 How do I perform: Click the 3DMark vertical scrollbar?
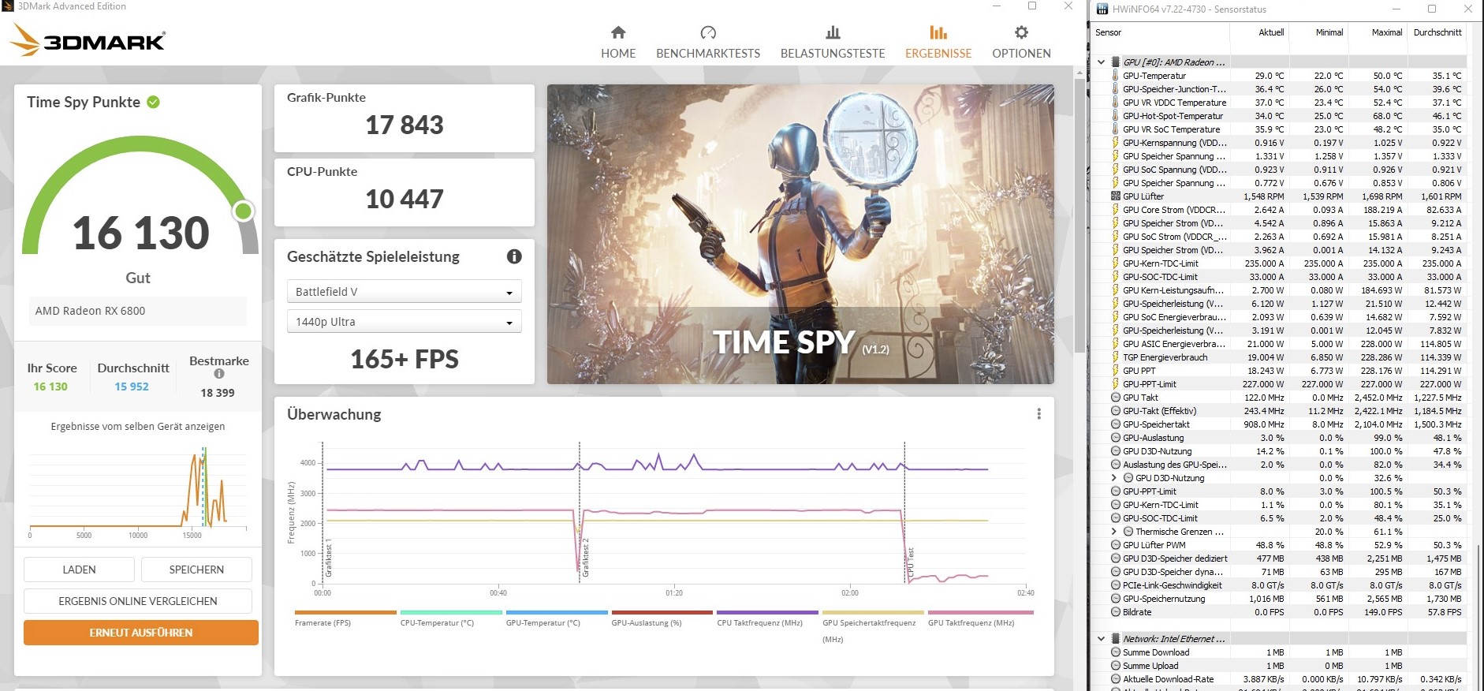1079,215
